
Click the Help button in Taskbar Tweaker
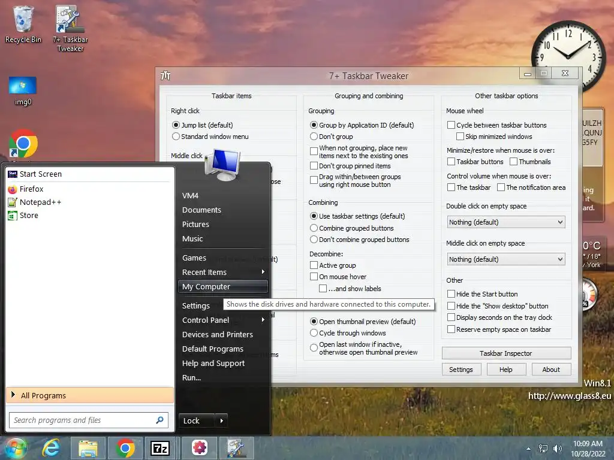(506, 370)
